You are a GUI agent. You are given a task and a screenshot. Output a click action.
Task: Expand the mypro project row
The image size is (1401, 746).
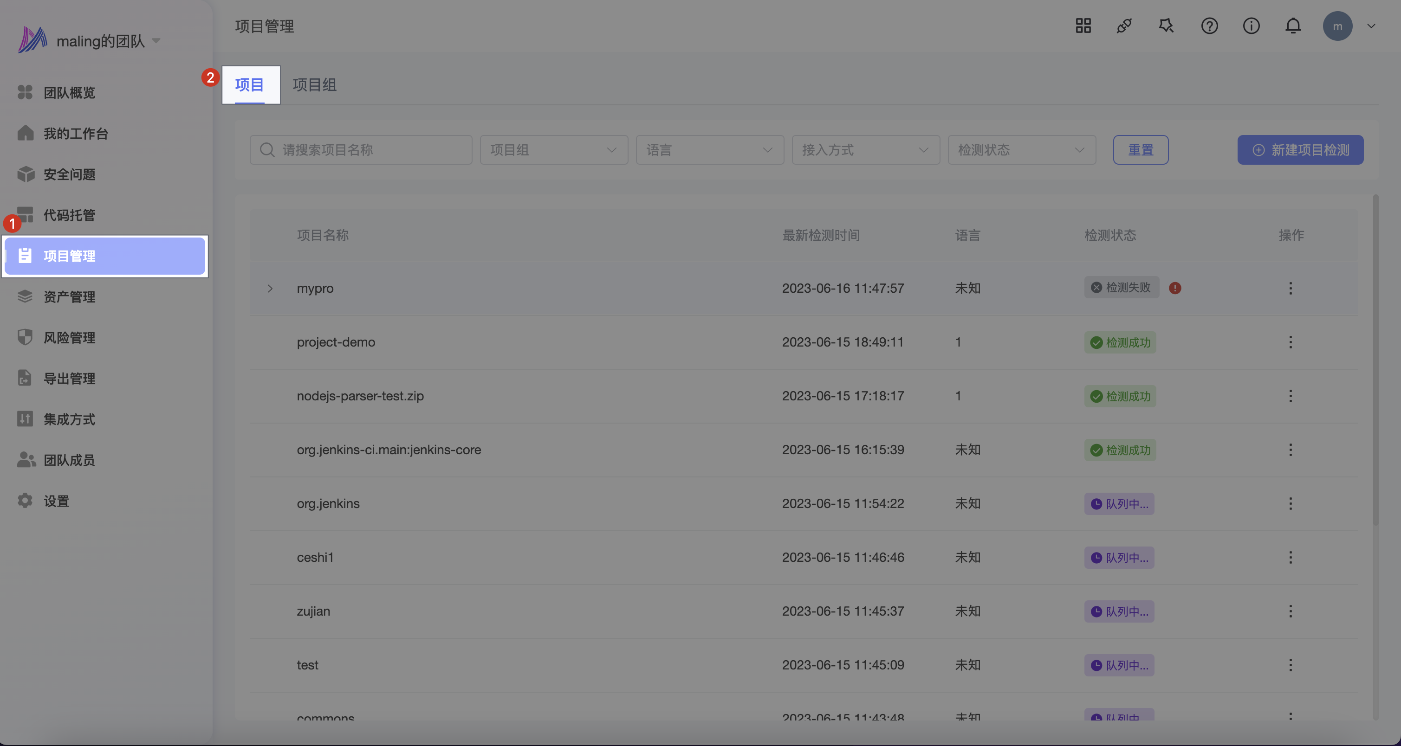tap(270, 289)
